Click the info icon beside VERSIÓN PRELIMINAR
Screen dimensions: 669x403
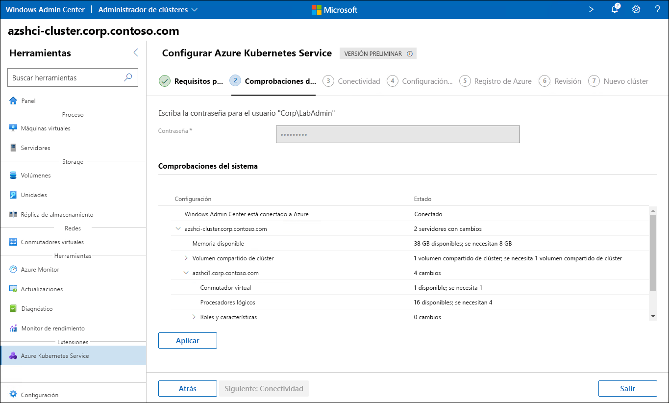coord(410,54)
